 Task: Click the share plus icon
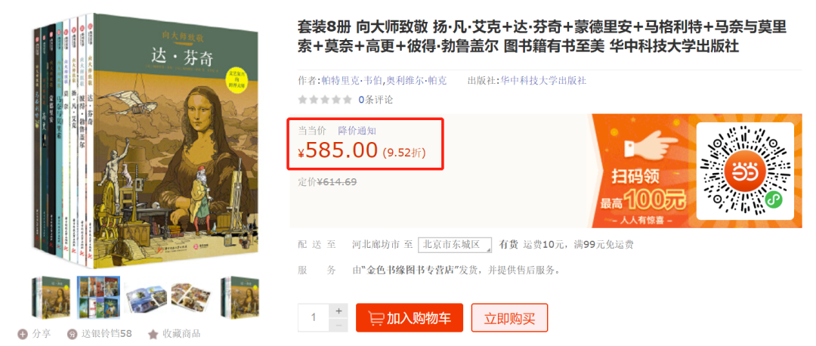[x=23, y=333]
